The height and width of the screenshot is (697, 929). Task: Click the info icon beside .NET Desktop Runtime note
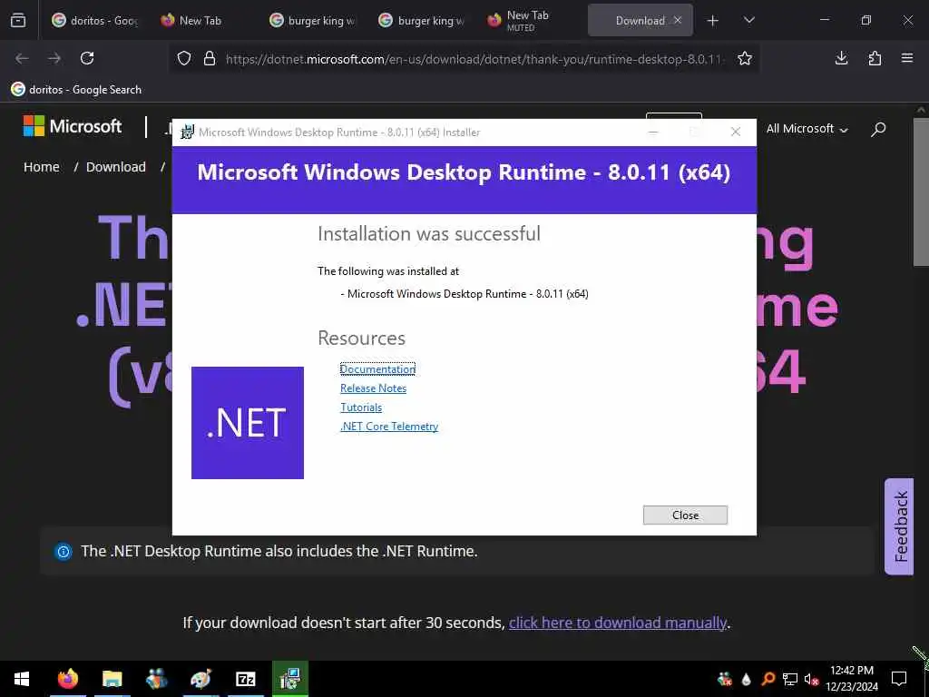point(64,552)
